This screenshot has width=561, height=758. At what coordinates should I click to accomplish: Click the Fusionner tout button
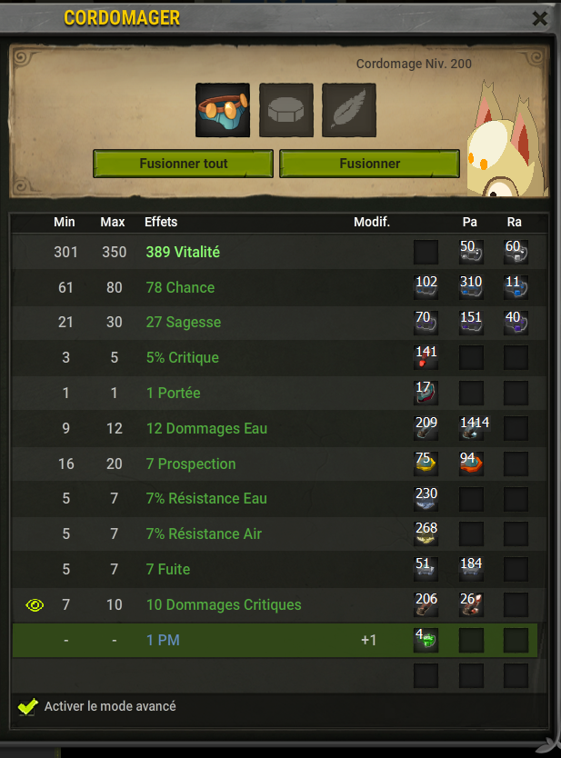click(184, 164)
